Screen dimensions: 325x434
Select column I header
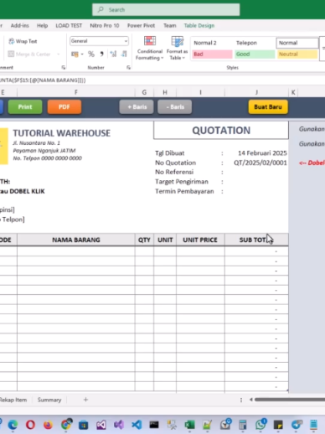pyautogui.click(x=200, y=92)
